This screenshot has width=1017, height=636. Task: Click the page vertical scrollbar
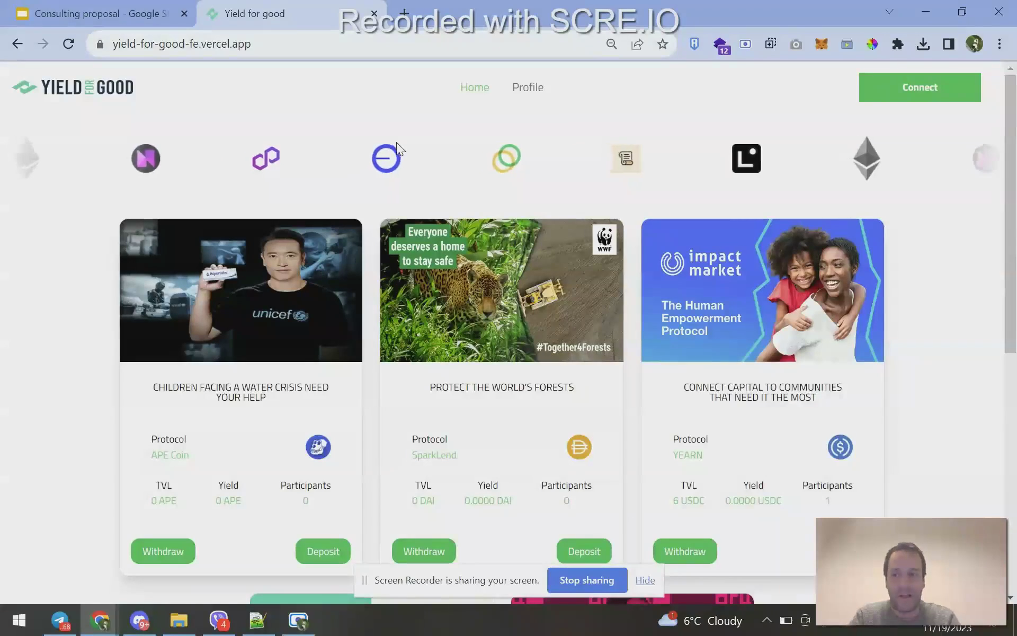pyautogui.click(x=1010, y=214)
